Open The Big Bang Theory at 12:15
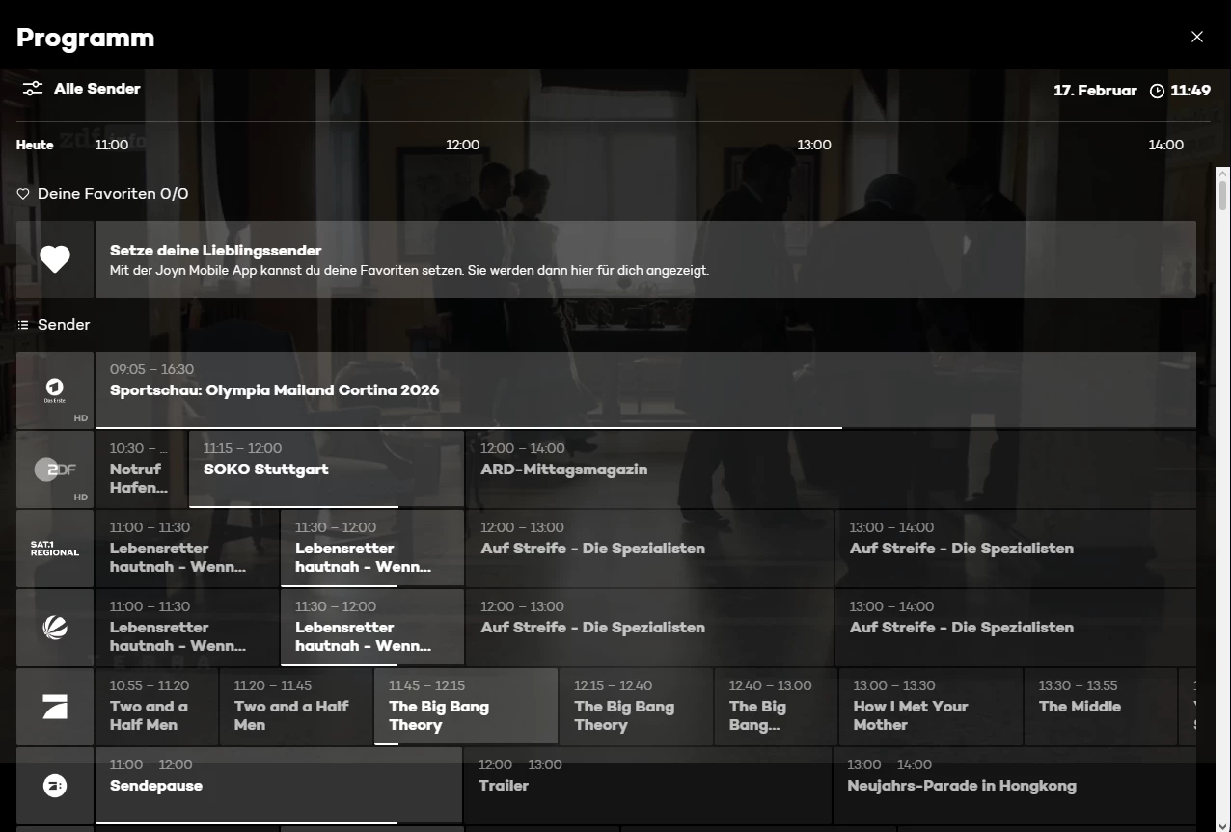 coord(636,707)
